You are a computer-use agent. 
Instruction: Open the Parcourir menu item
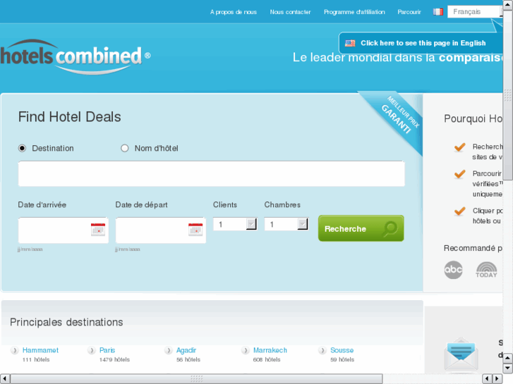[409, 12]
